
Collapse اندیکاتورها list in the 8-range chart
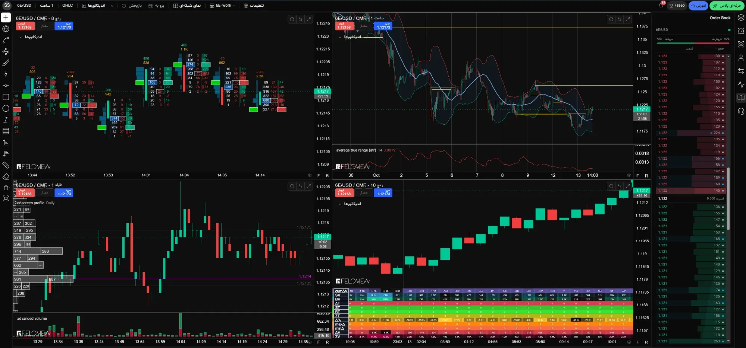click(x=21, y=37)
